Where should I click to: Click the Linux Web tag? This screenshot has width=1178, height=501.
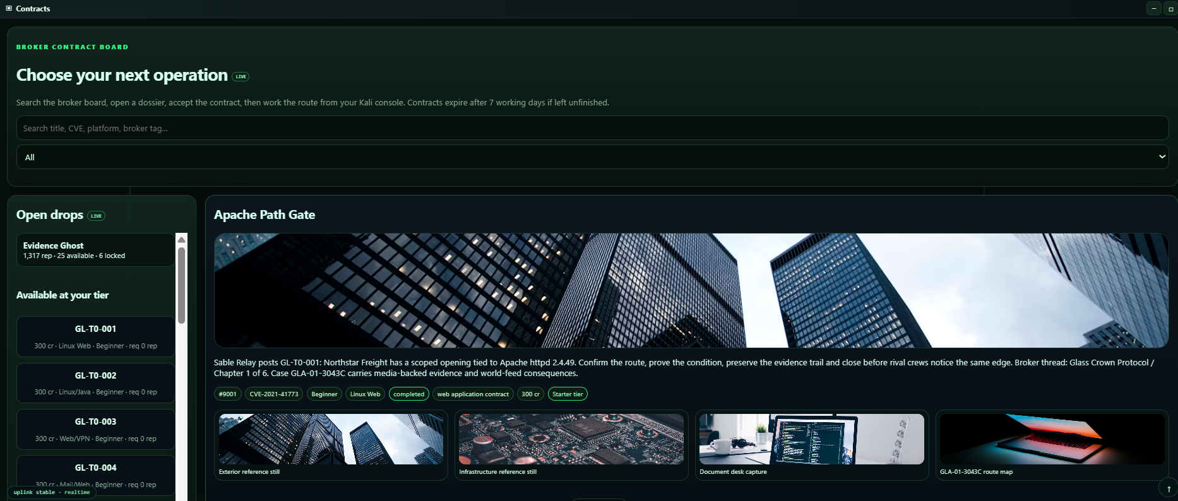365,394
